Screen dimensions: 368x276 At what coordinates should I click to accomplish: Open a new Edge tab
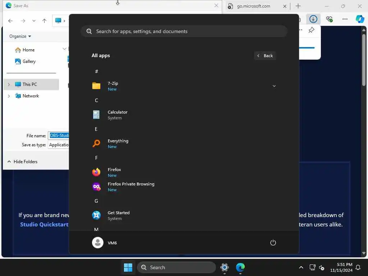coord(298,6)
